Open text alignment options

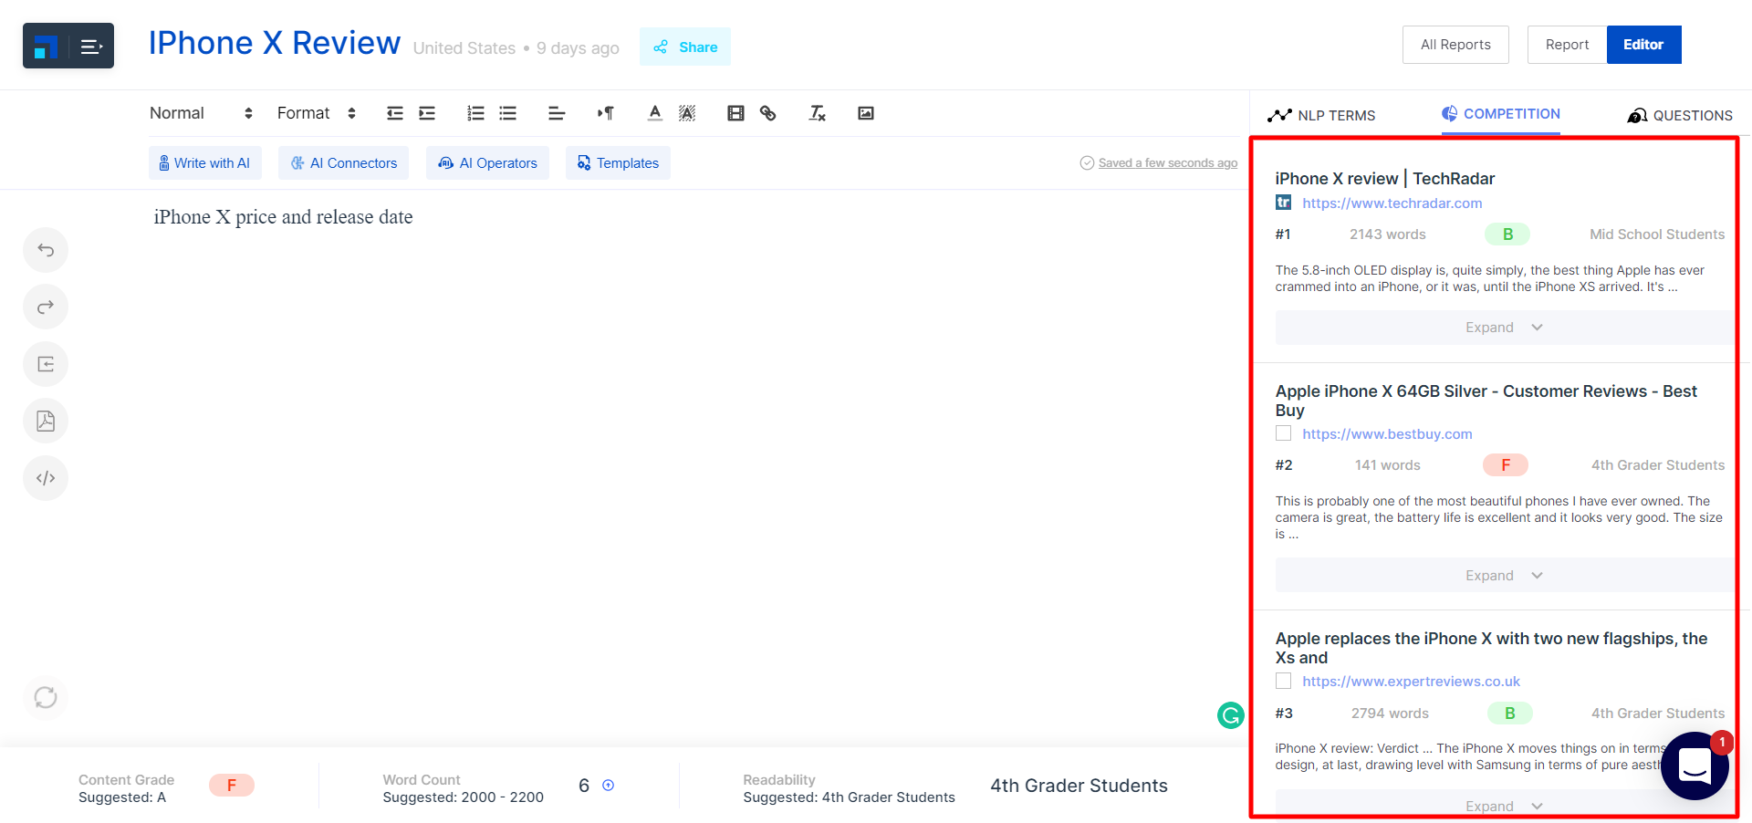tap(557, 113)
